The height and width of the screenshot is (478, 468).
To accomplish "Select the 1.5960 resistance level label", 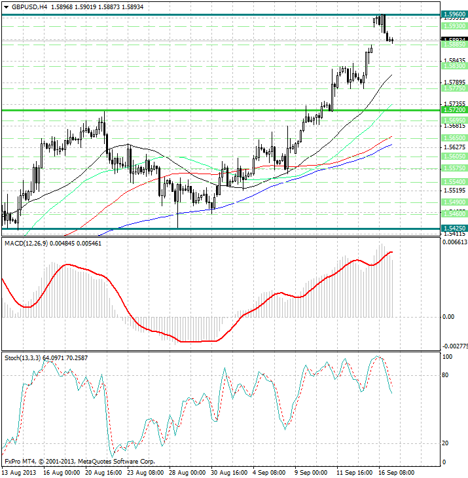I will tap(454, 14).
